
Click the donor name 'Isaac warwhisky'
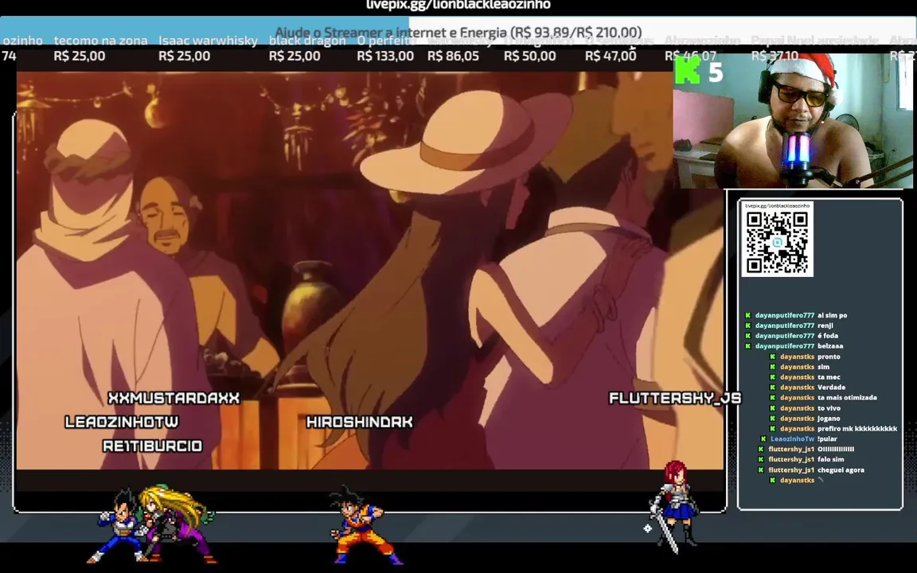pyautogui.click(x=209, y=41)
